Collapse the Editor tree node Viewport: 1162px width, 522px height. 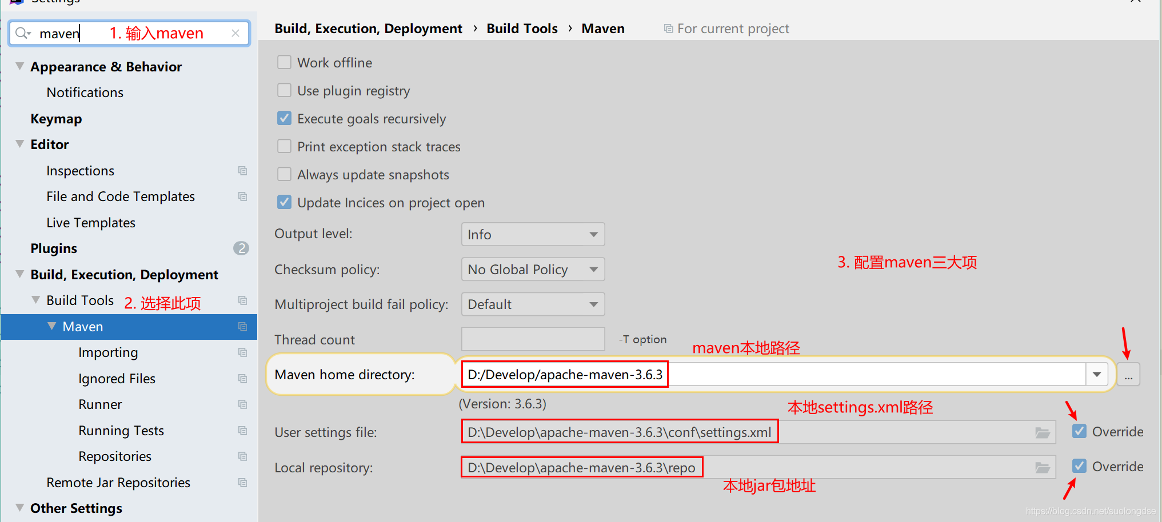pos(20,144)
